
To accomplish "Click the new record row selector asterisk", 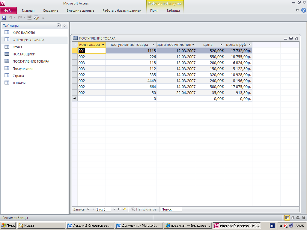I will (x=75, y=99).
